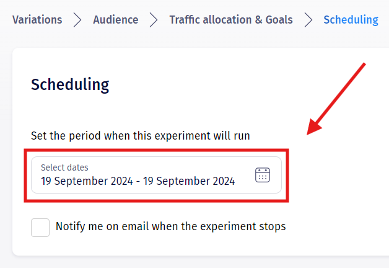Go to the Variations step
The width and height of the screenshot is (389, 268).
[37, 20]
